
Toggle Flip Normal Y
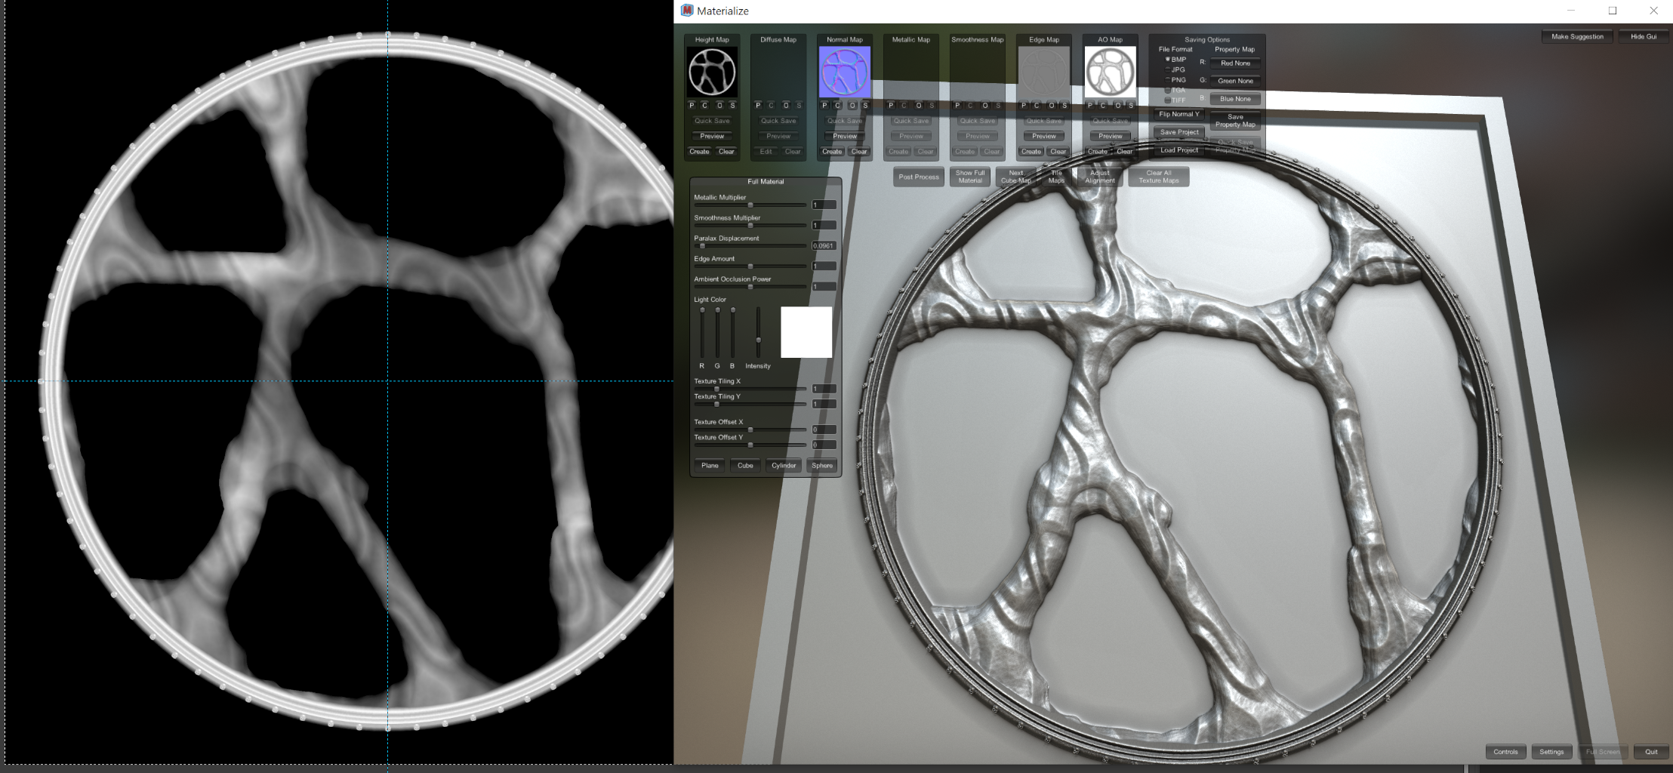1179,115
